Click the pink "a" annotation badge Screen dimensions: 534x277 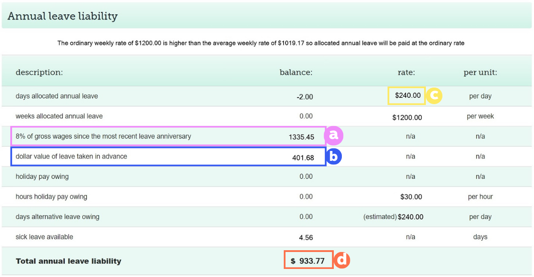tap(334, 135)
